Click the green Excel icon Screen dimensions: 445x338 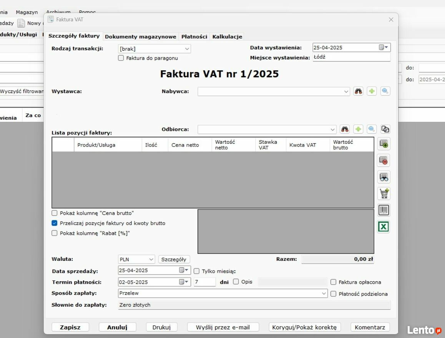(x=384, y=227)
